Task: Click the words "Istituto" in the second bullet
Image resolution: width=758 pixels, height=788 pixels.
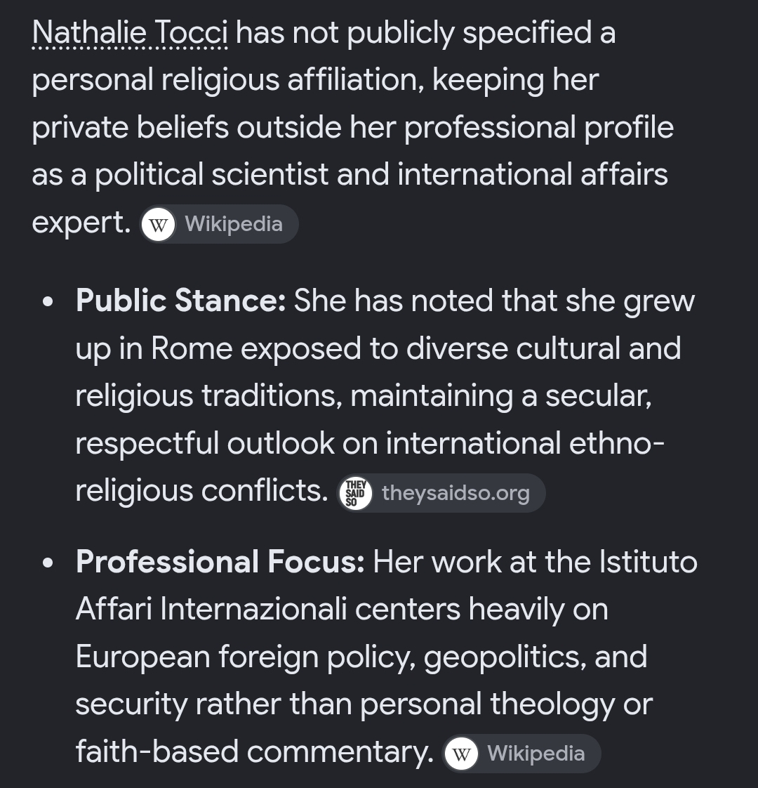Action: coord(648,562)
